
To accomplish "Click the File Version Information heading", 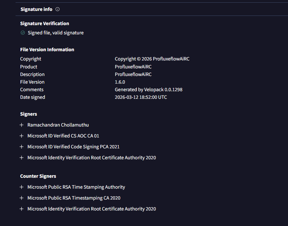I will pos(47,50).
